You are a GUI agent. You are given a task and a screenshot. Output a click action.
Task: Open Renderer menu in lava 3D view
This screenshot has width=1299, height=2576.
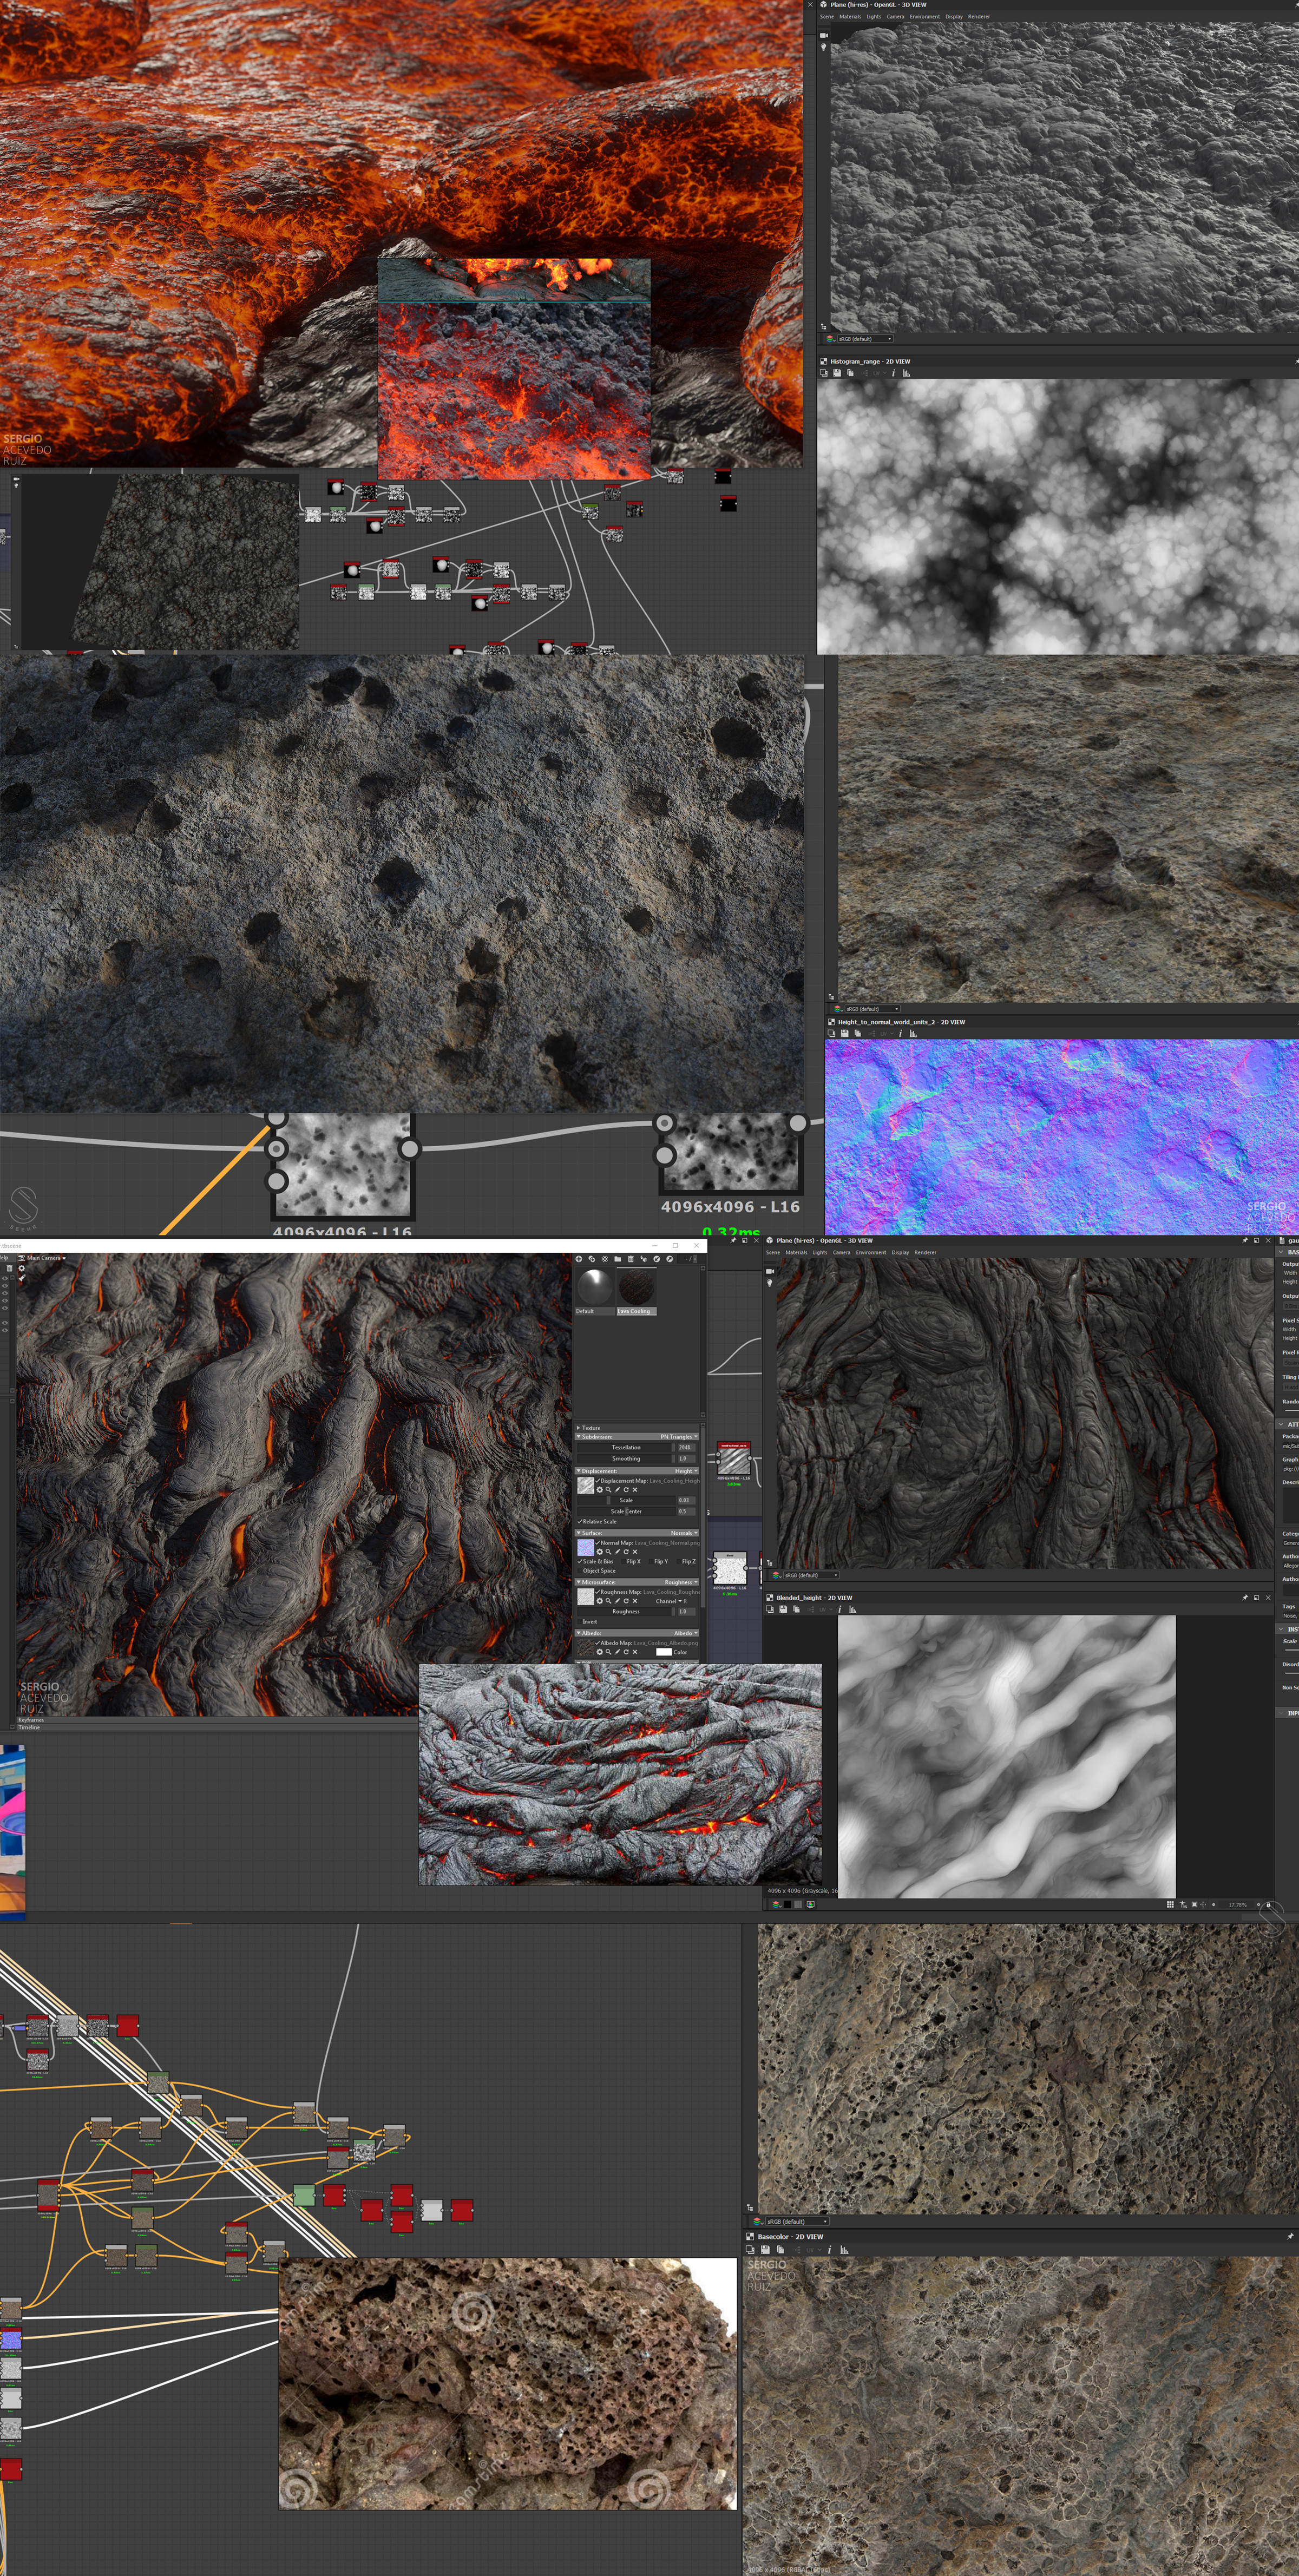click(926, 1253)
